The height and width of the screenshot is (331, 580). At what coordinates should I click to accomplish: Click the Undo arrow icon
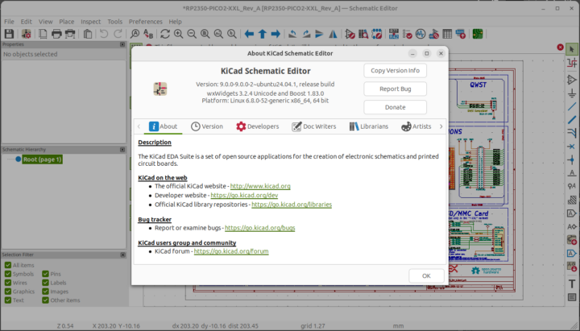103,34
